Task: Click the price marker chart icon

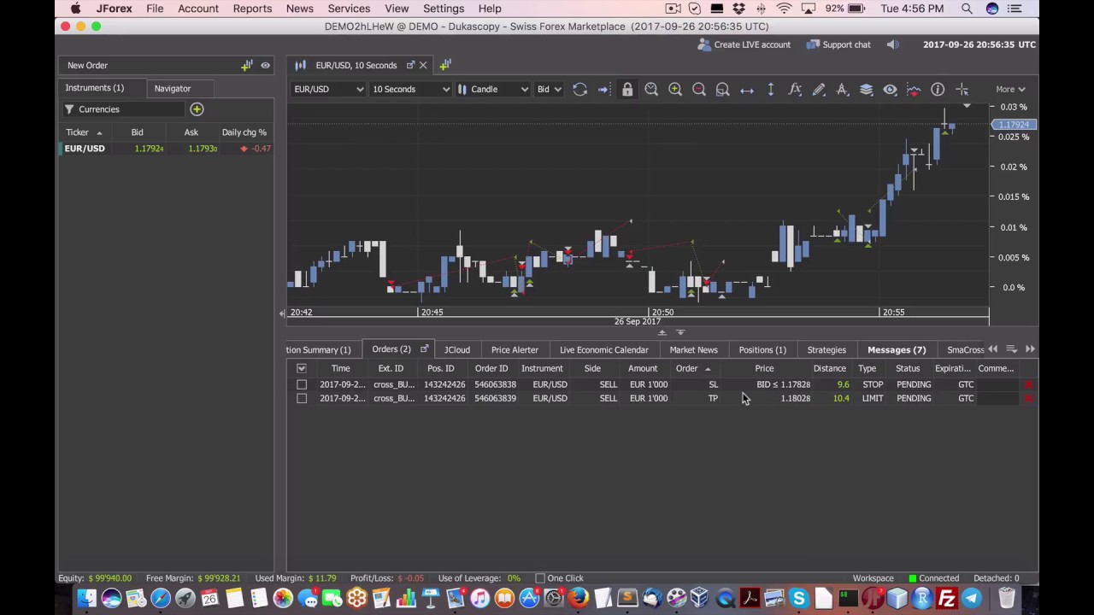Action: 914,89
